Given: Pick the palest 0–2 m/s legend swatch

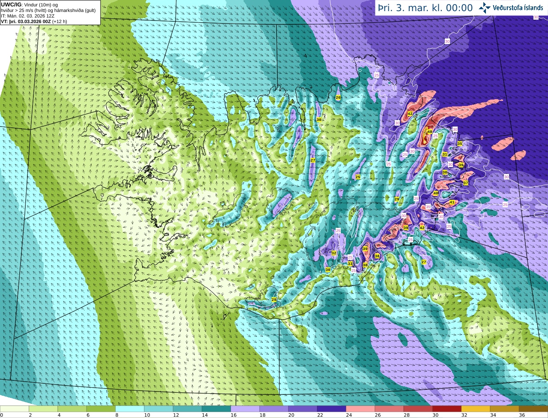Looking at the screenshot, I should coord(14,409).
